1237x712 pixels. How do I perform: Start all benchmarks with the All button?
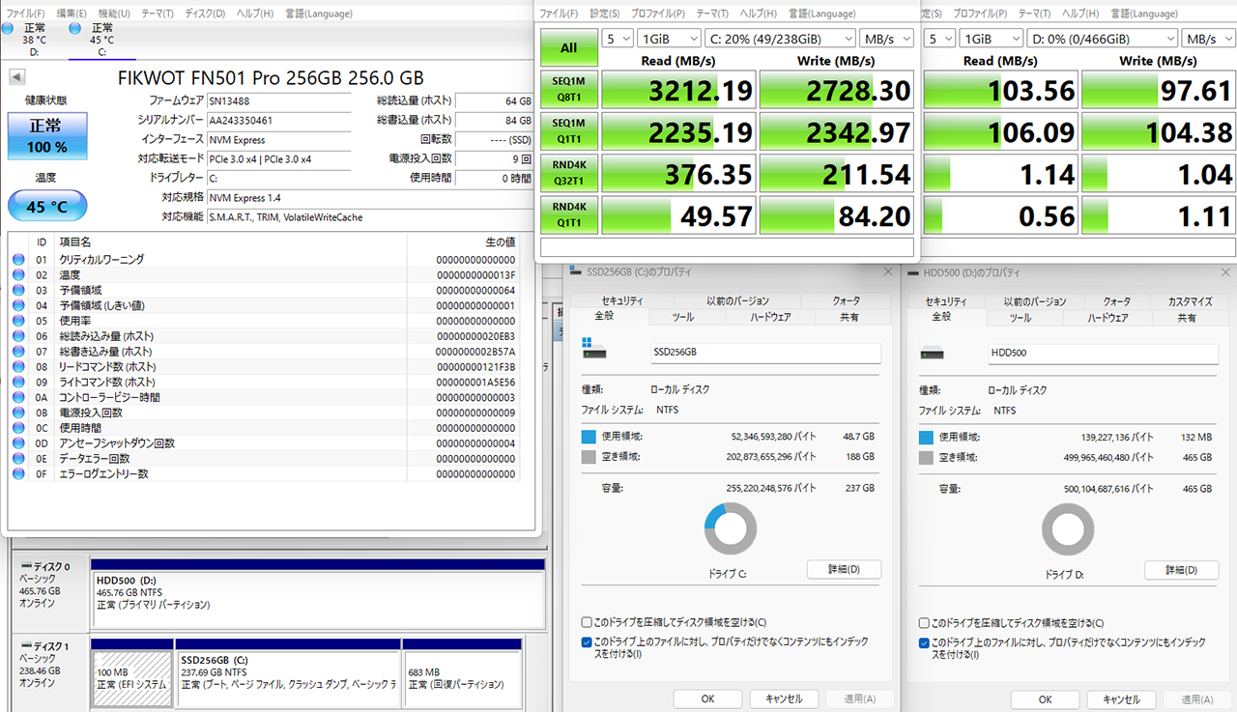click(568, 48)
